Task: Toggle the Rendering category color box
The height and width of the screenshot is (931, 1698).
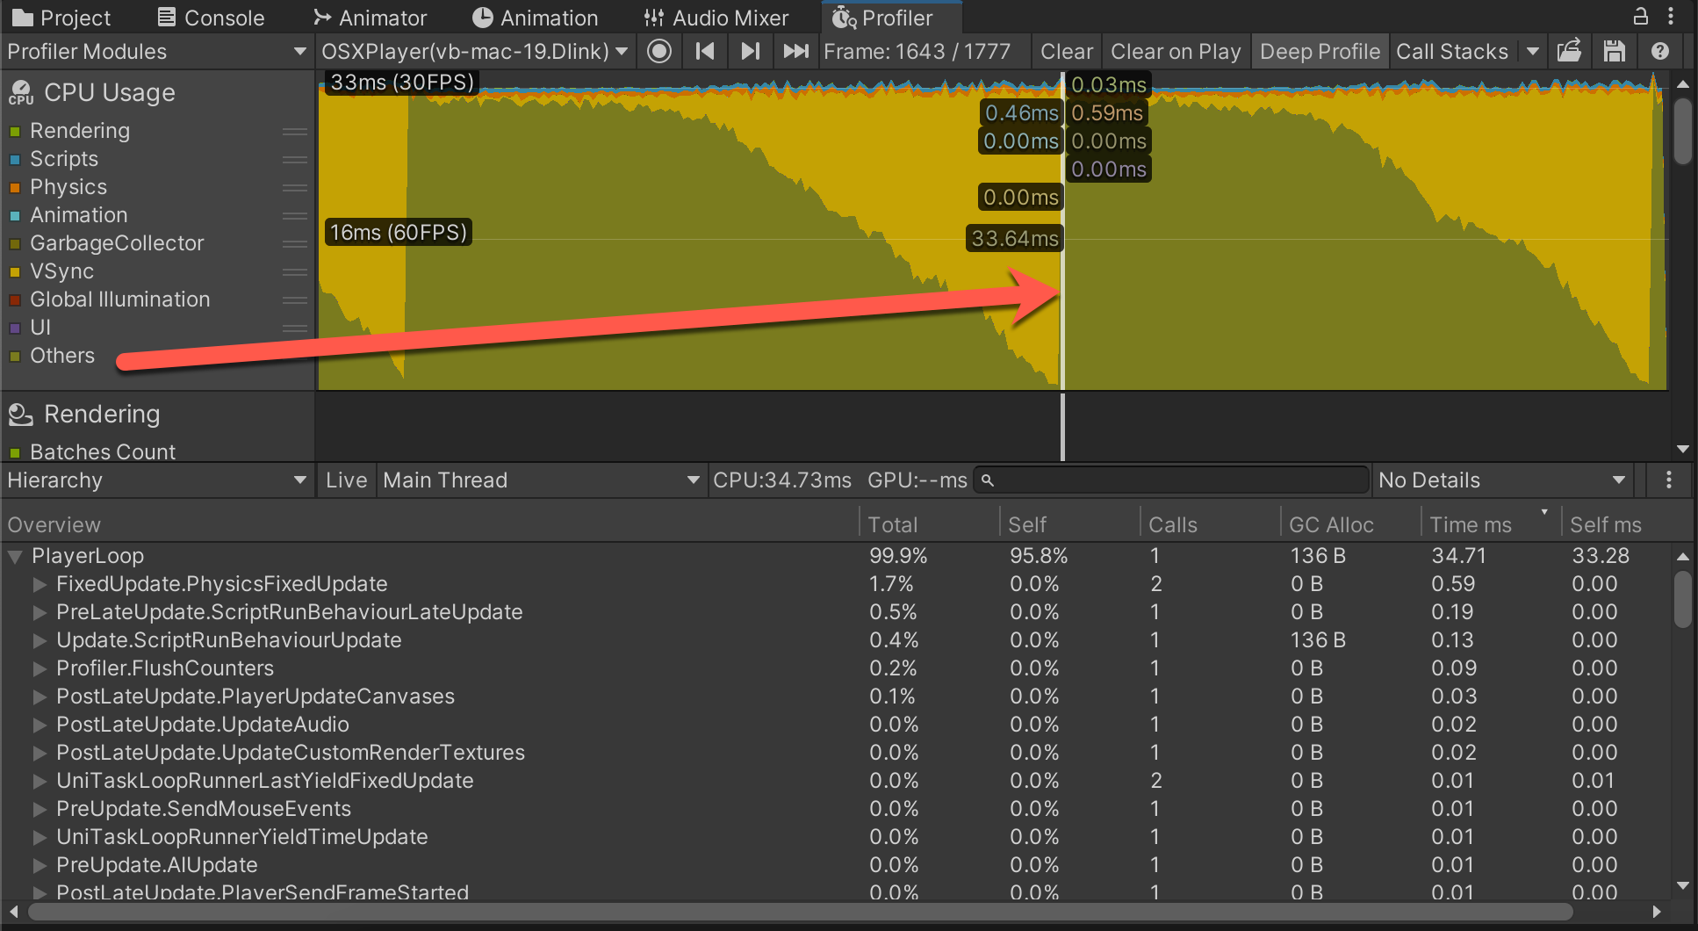Action: [15, 132]
